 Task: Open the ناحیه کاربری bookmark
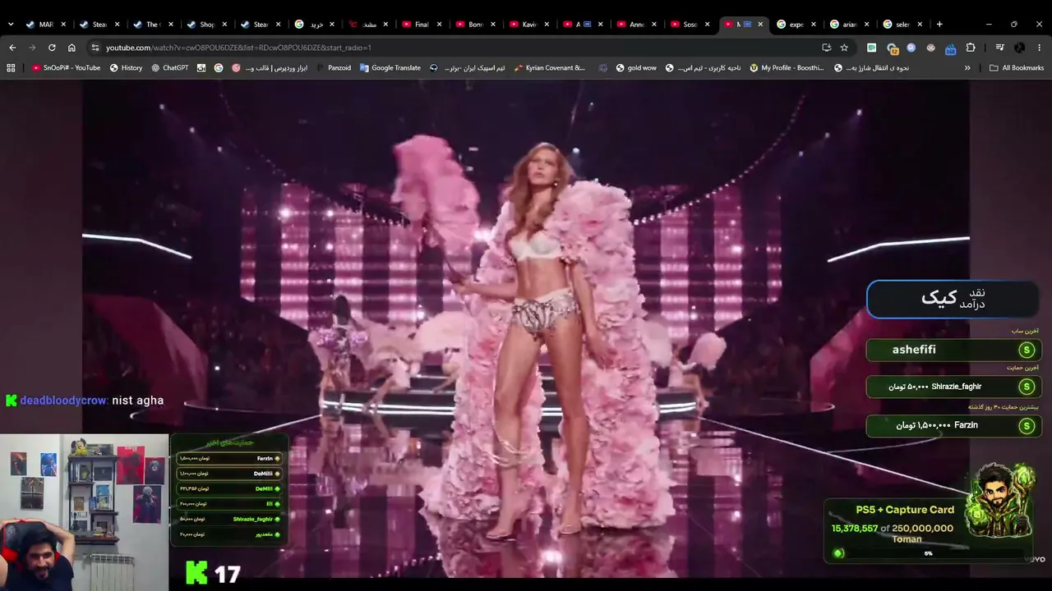(703, 68)
